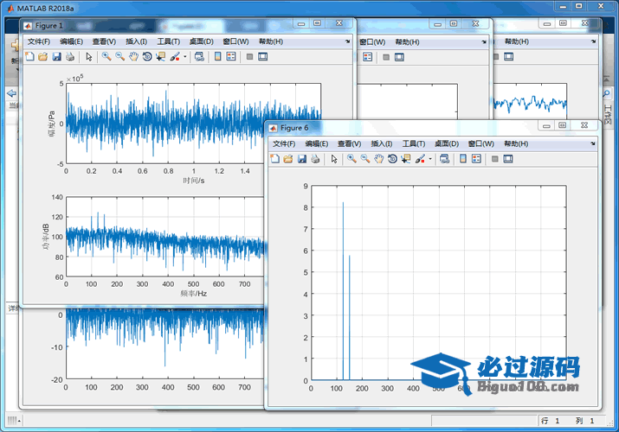
Task: Show Plot Tools in Figure 1
Action: (x=262, y=57)
